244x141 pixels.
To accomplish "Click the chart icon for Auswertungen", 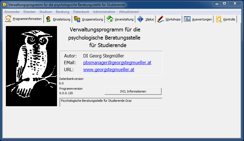I will pyautogui.click(x=187, y=19).
